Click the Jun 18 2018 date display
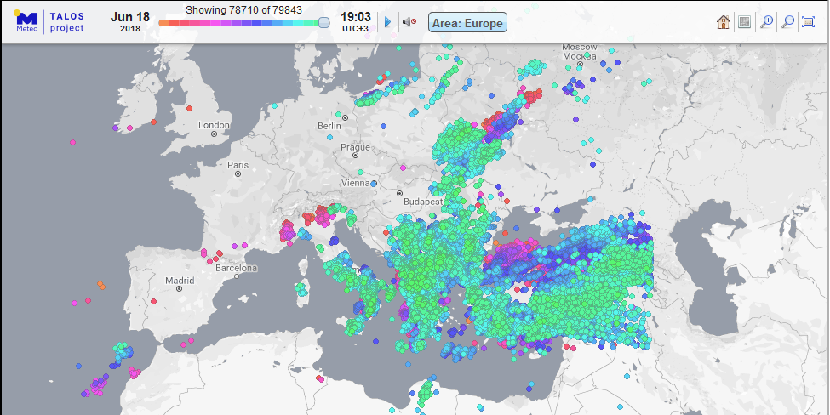 point(130,21)
